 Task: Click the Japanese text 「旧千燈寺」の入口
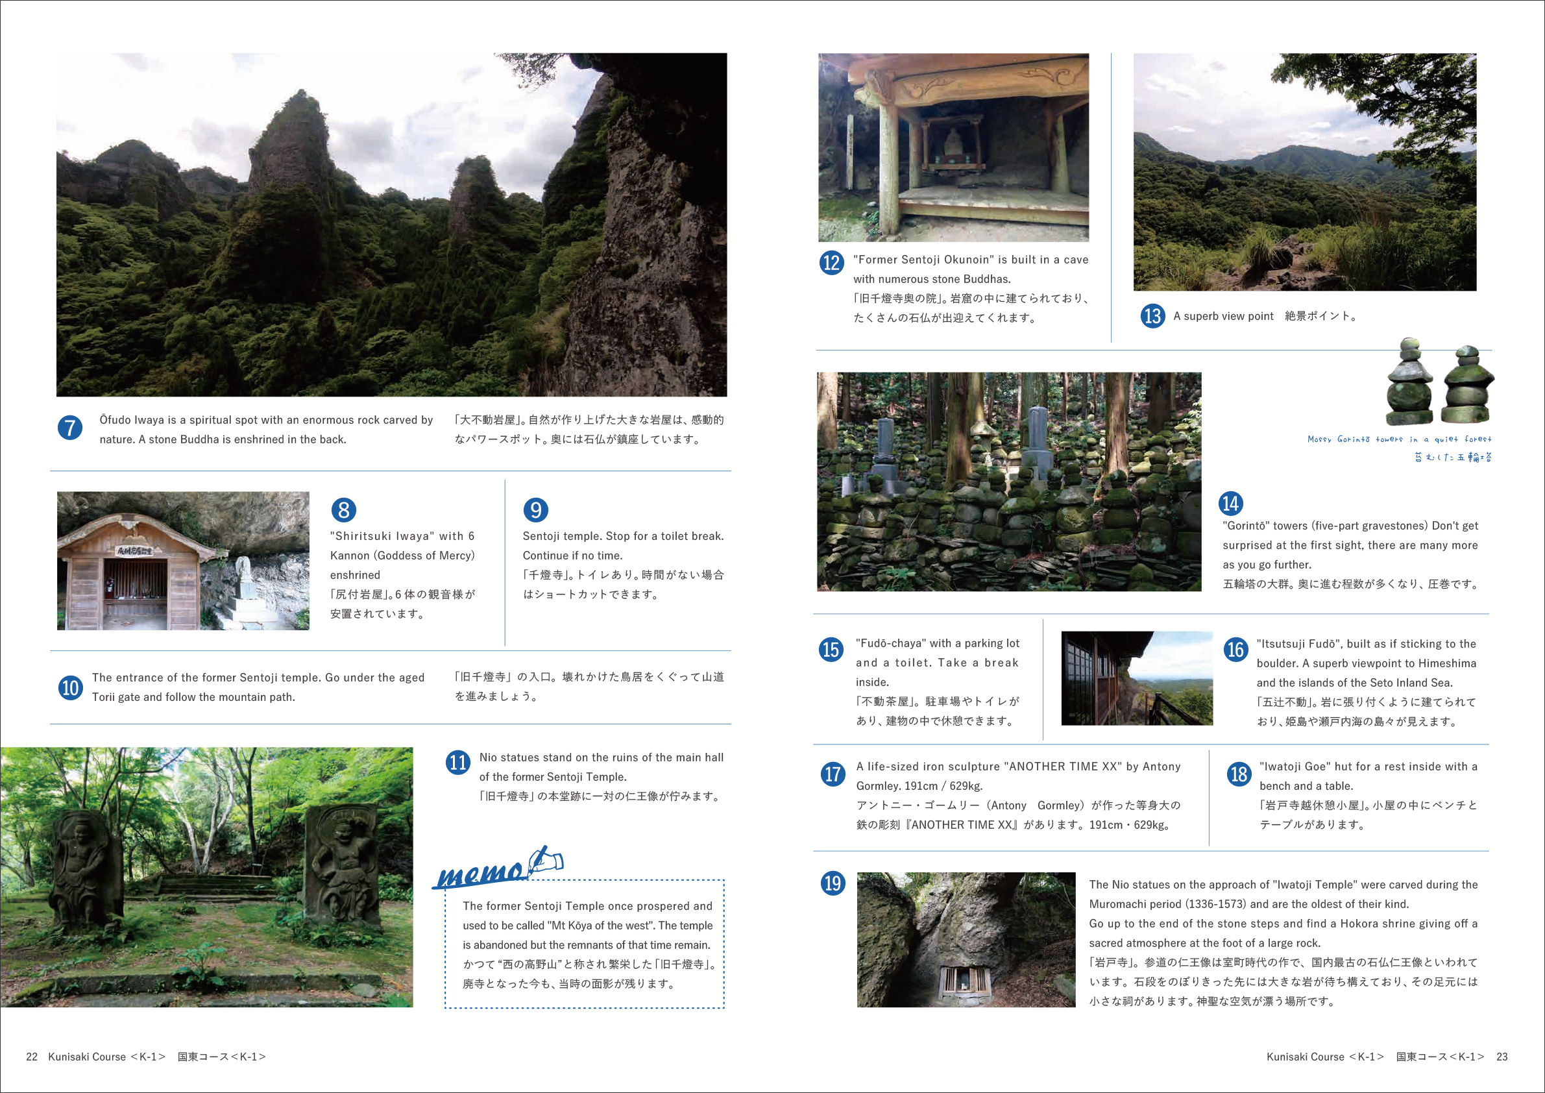pos(503,677)
